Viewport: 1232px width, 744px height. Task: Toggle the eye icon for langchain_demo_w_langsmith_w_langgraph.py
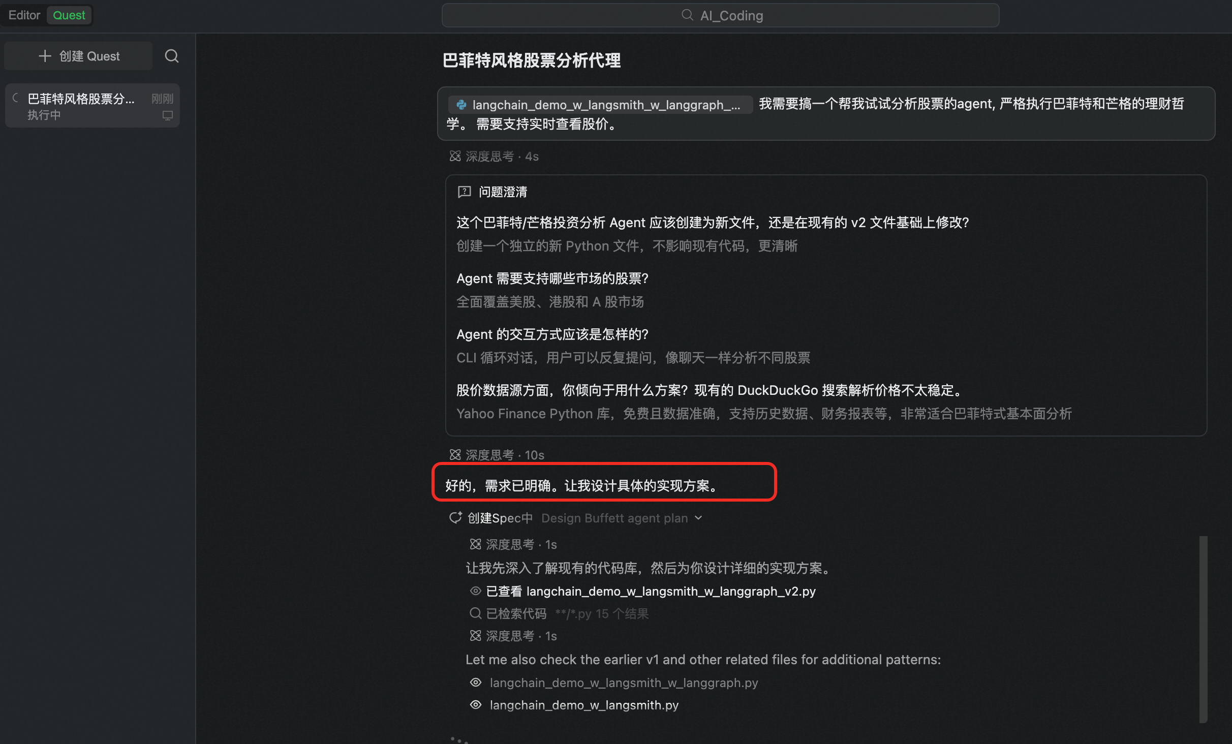476,683
